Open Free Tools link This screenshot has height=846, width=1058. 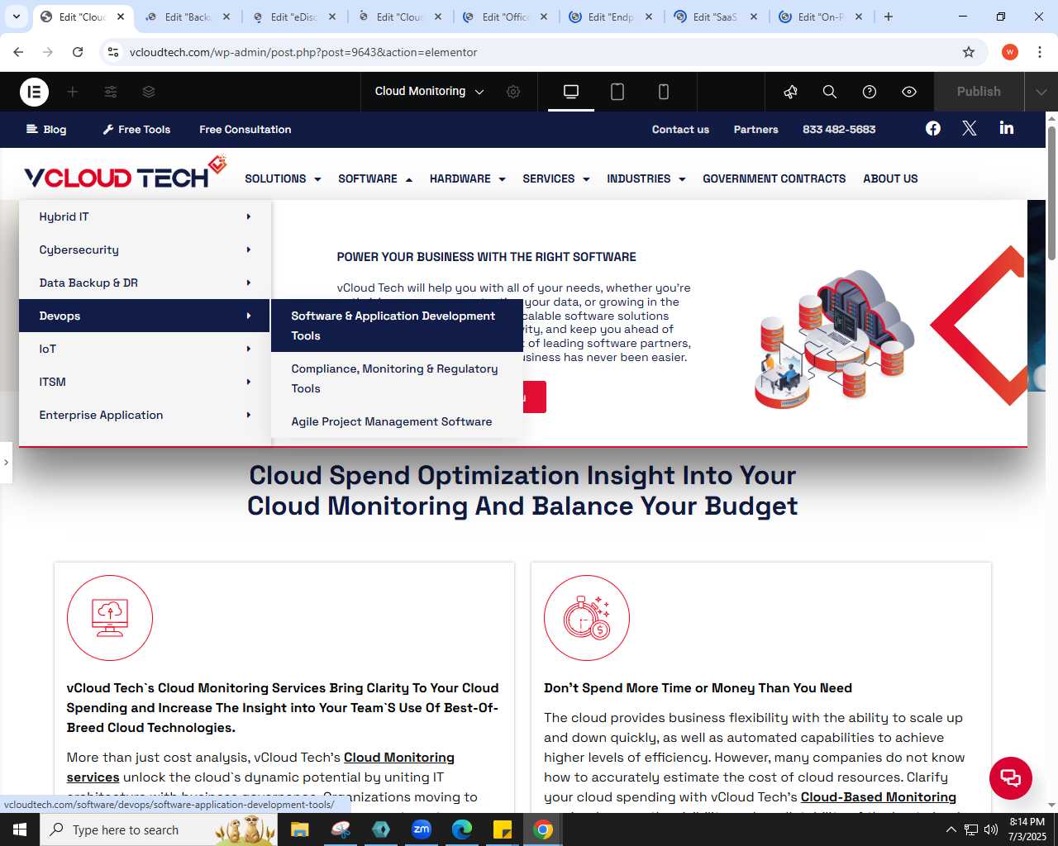click(136, 129)
